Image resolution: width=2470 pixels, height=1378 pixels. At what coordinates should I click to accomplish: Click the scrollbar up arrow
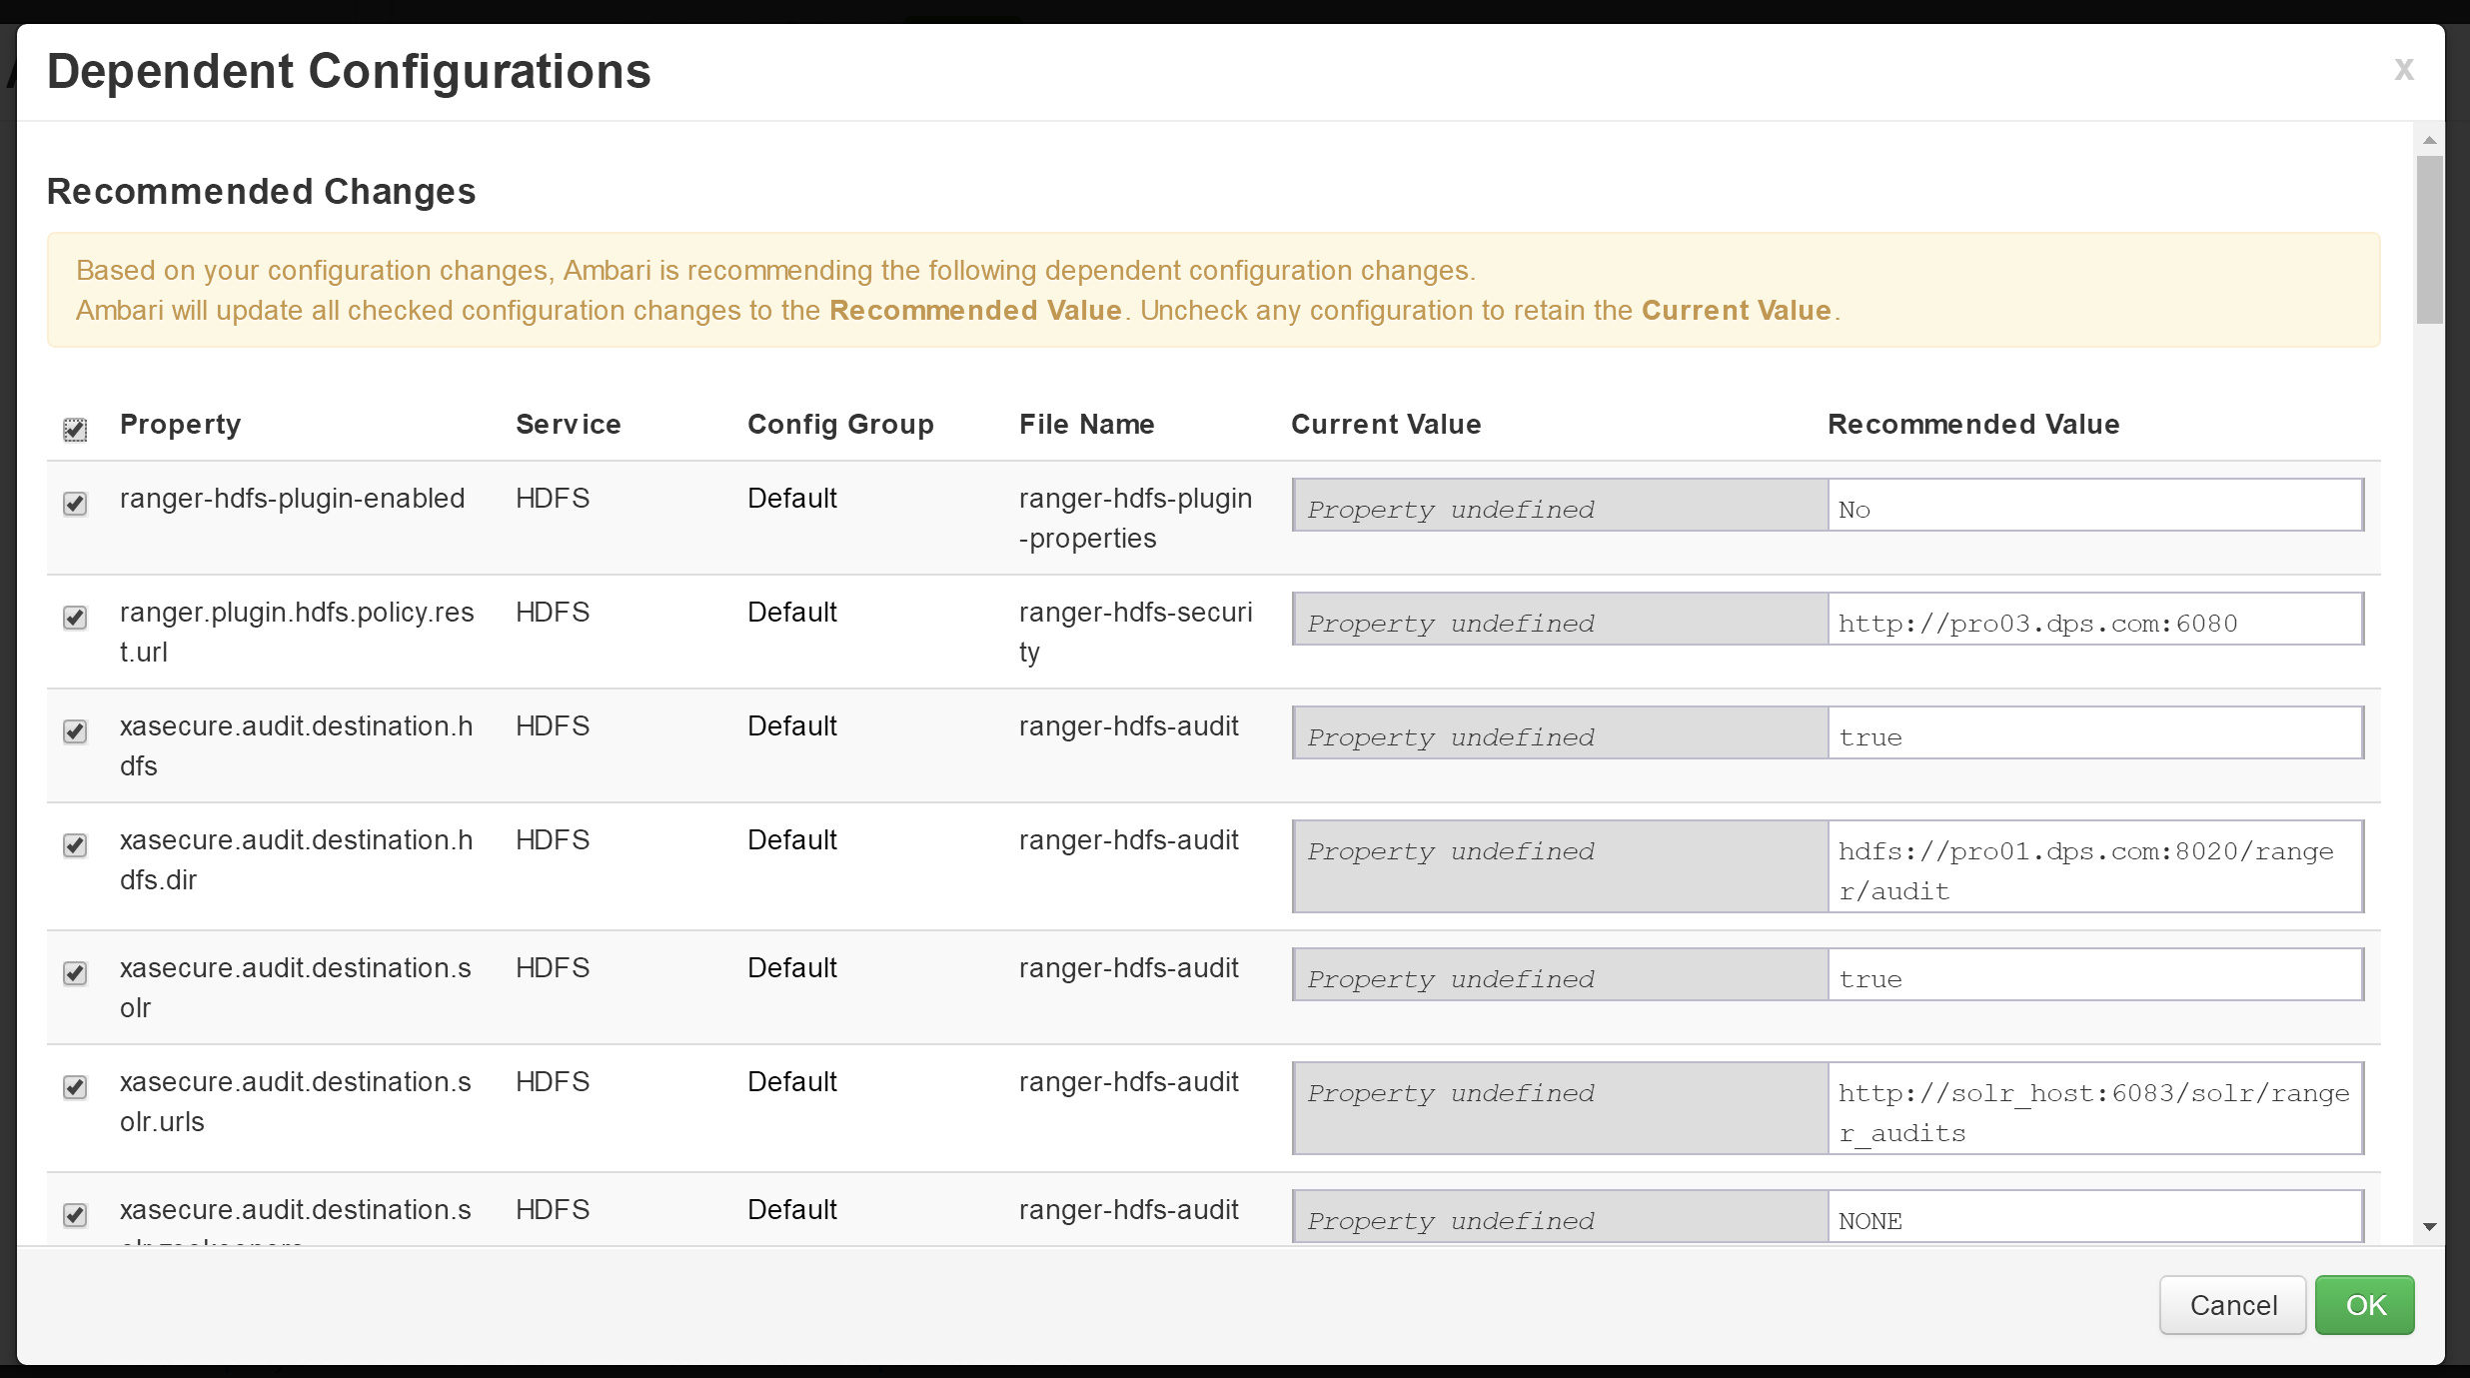[2429, 140]
